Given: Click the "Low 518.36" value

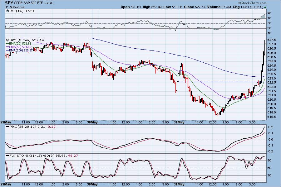Looking at the screenshot, I should (x=173, y=7).
